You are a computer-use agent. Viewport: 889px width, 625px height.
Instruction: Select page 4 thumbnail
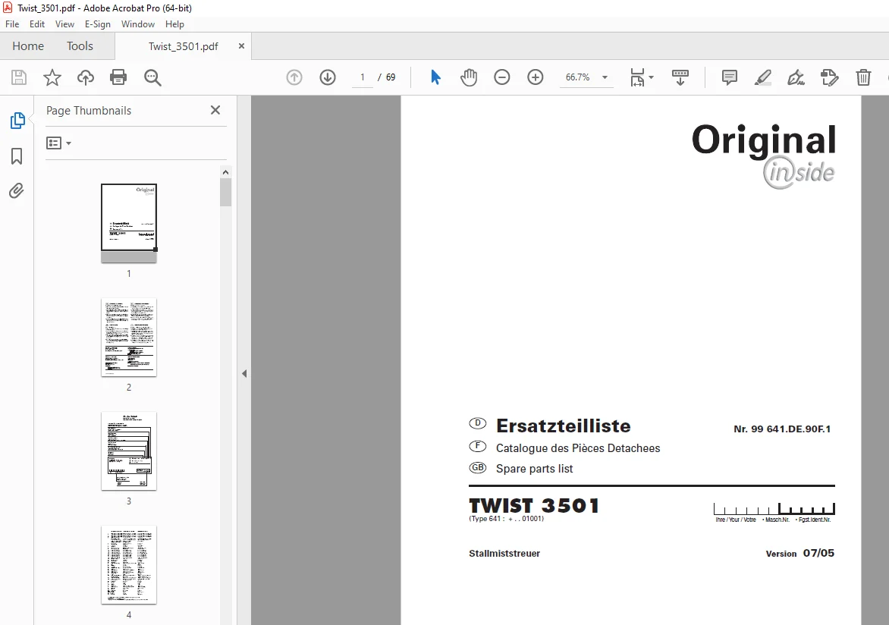click(x=129, y=565)
